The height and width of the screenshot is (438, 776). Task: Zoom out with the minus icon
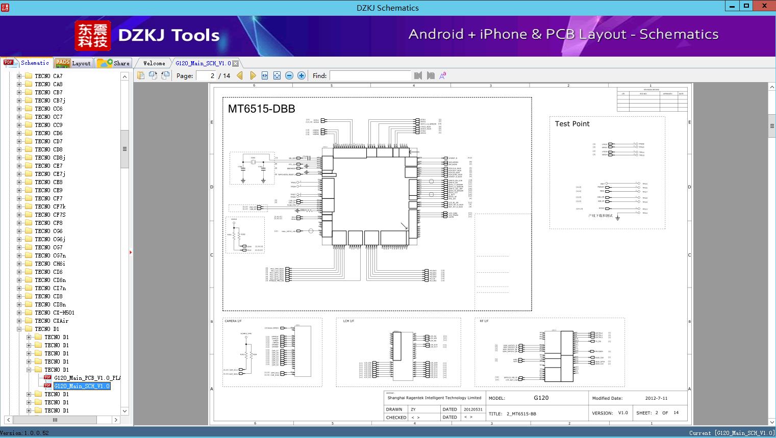coord(289,75)
